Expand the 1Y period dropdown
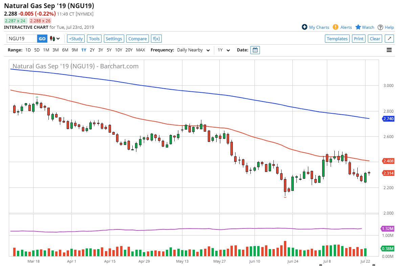This screenshot has height=266, width=399. click(224, 50)
